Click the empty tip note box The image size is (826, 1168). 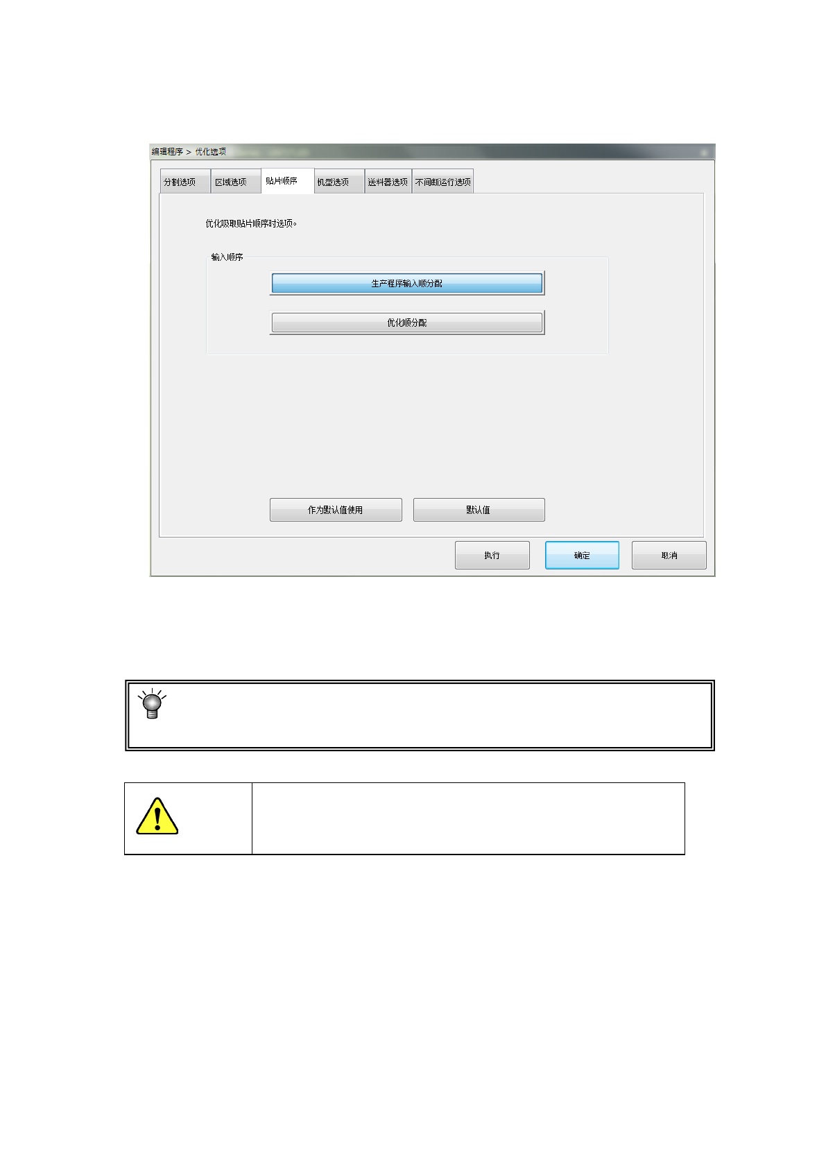(x=420, y=716)
